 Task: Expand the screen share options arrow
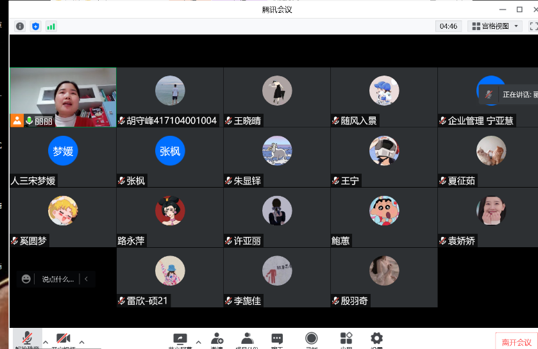point(198,342)
